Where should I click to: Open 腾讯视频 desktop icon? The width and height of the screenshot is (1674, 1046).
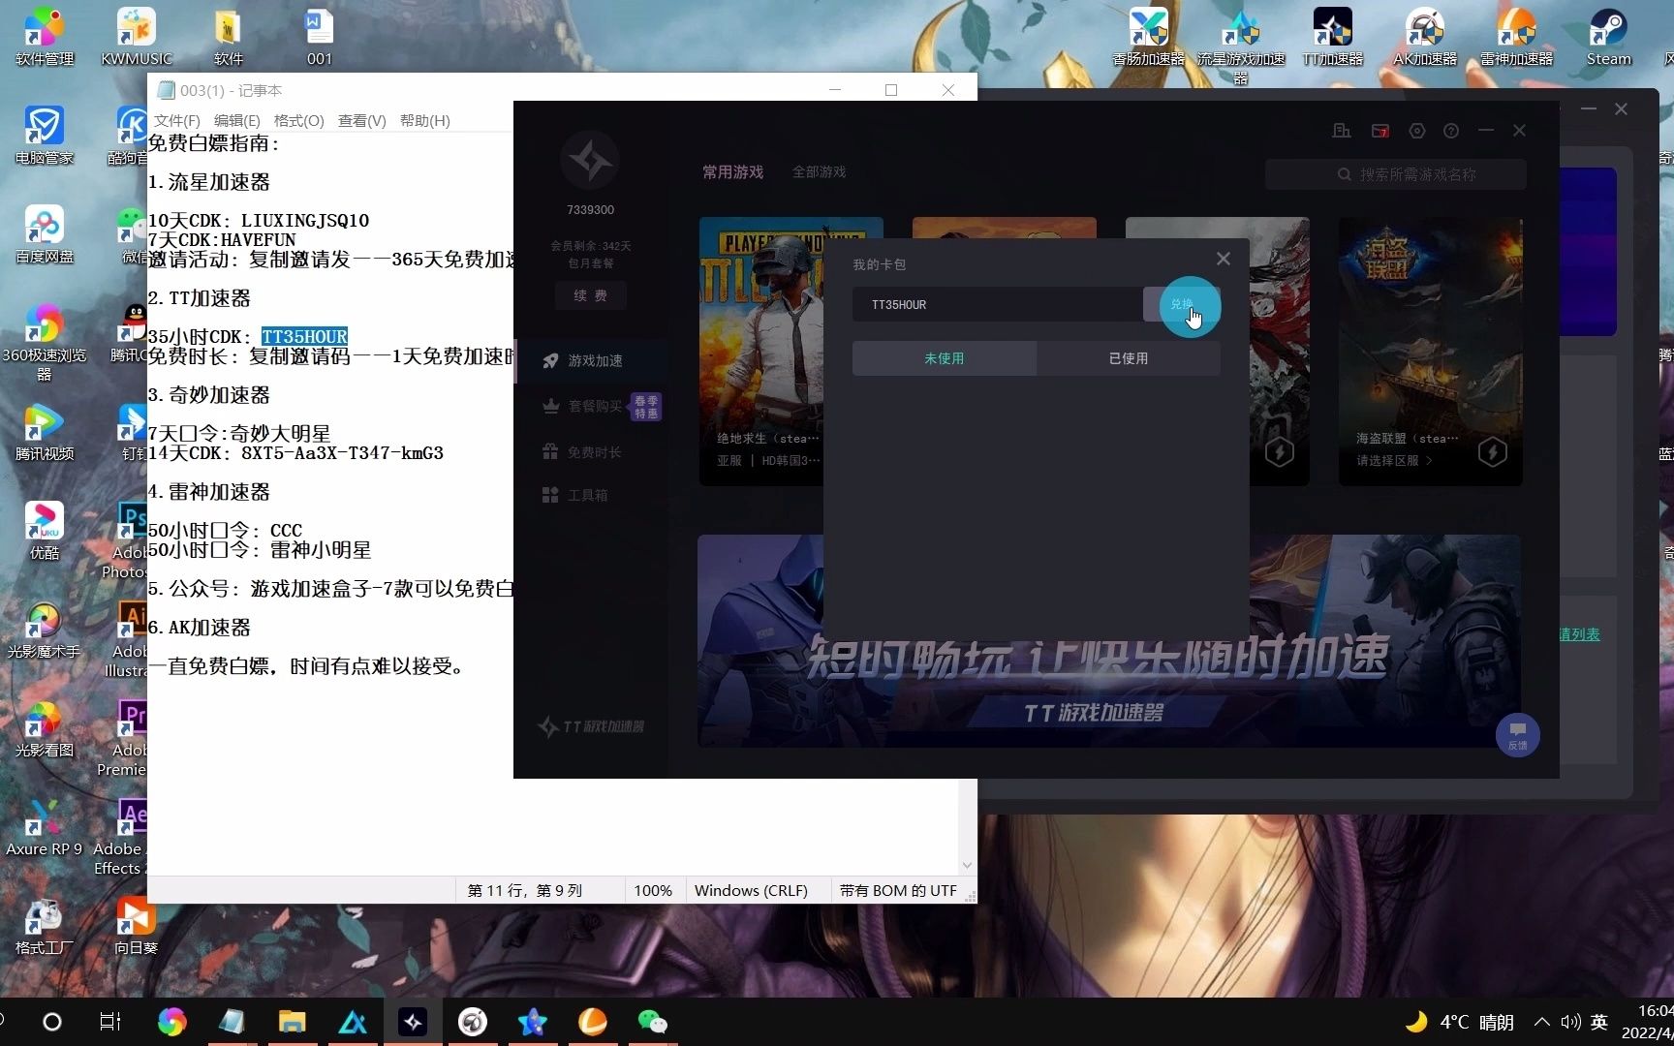45,432
